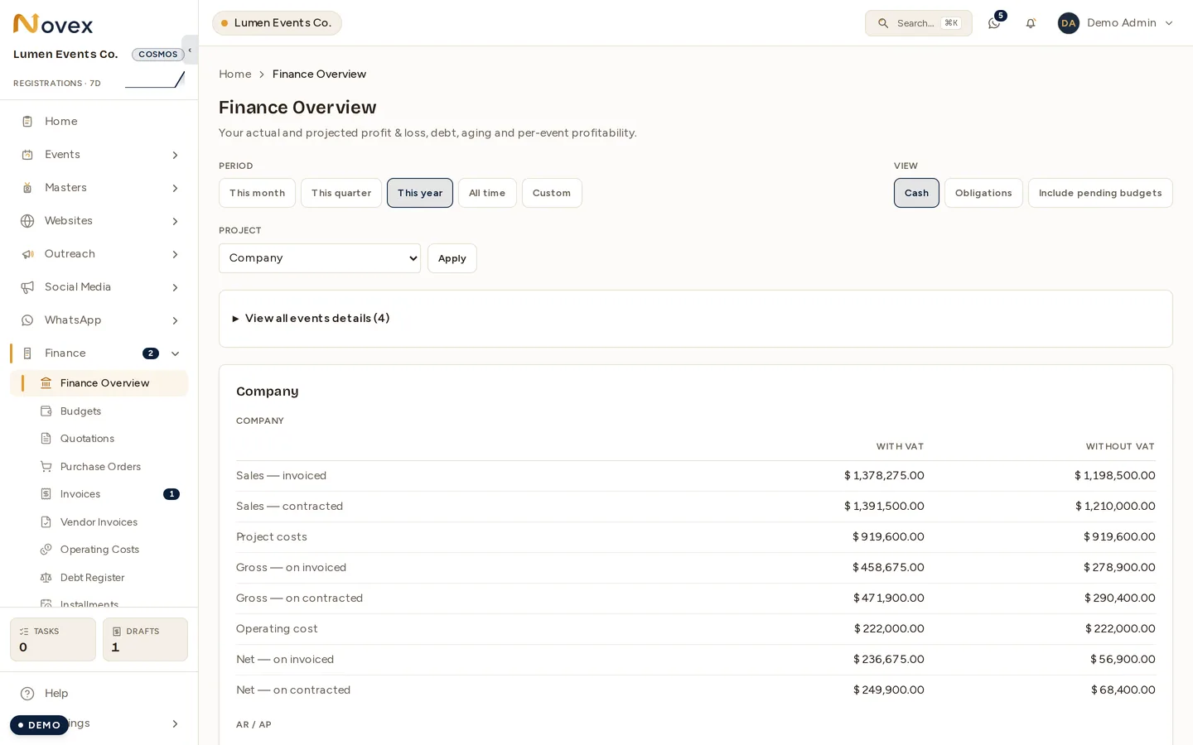The image size is (1193, 745).
Task: Click the WhatsApp icon
Action: click(27, 320)
